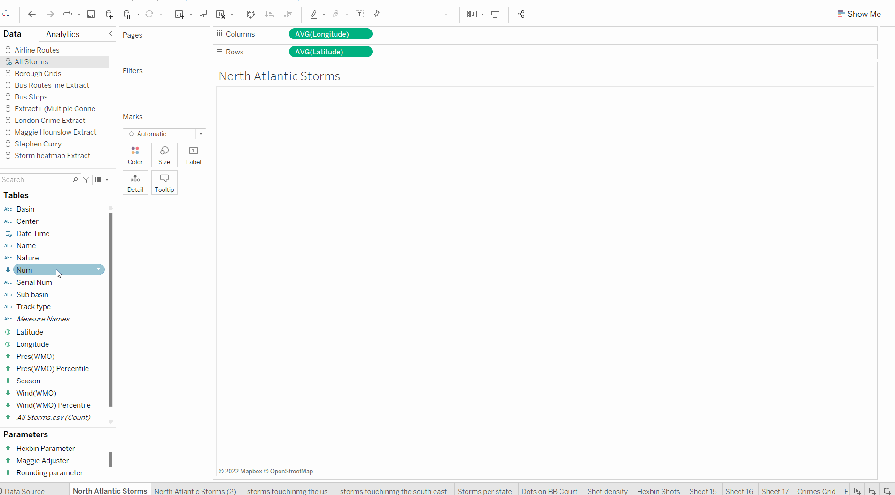Select the Hexbin Parameter

46,449
